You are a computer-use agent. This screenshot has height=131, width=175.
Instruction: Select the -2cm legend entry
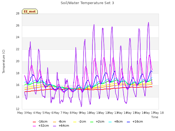(80, 121)
